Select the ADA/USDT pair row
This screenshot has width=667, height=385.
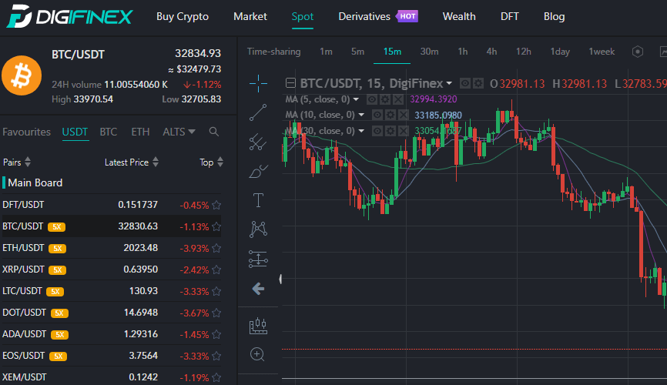112,334
